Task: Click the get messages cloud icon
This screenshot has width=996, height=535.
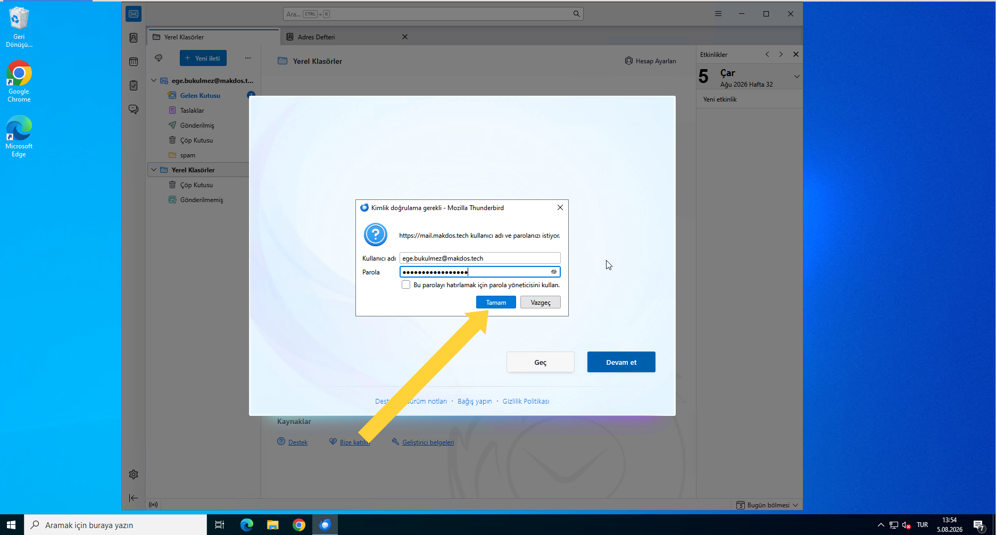Action: point(159,58)
